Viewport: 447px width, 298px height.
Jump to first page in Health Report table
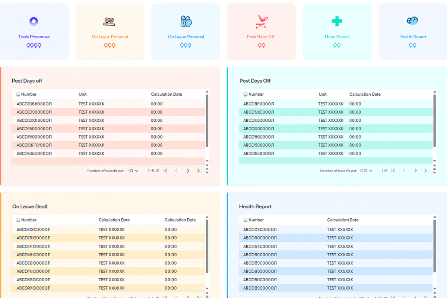(x=392, y=296)
